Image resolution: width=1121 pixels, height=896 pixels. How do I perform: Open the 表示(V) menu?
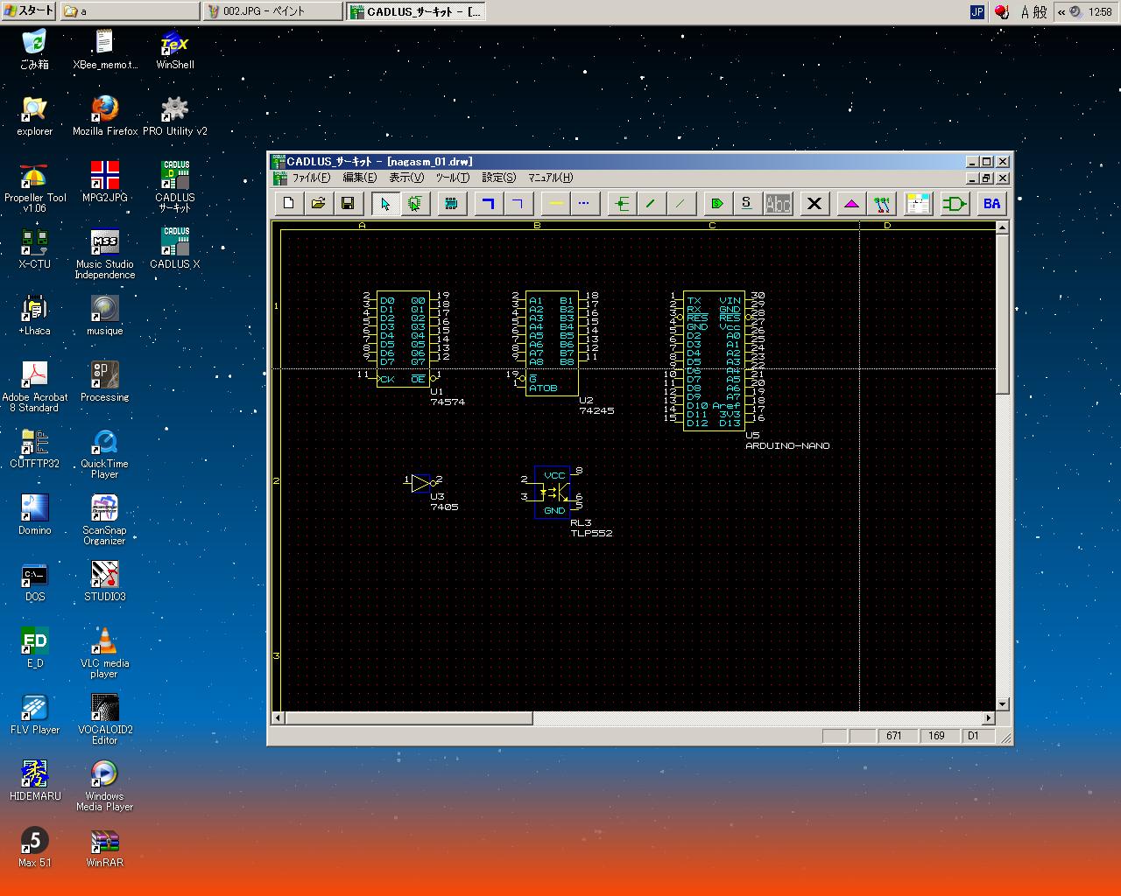tap(406, 178)
